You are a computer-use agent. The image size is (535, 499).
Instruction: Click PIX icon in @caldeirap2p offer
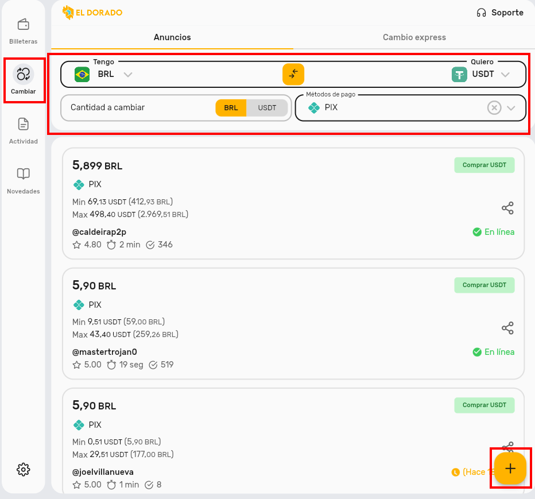click(79, 185)
